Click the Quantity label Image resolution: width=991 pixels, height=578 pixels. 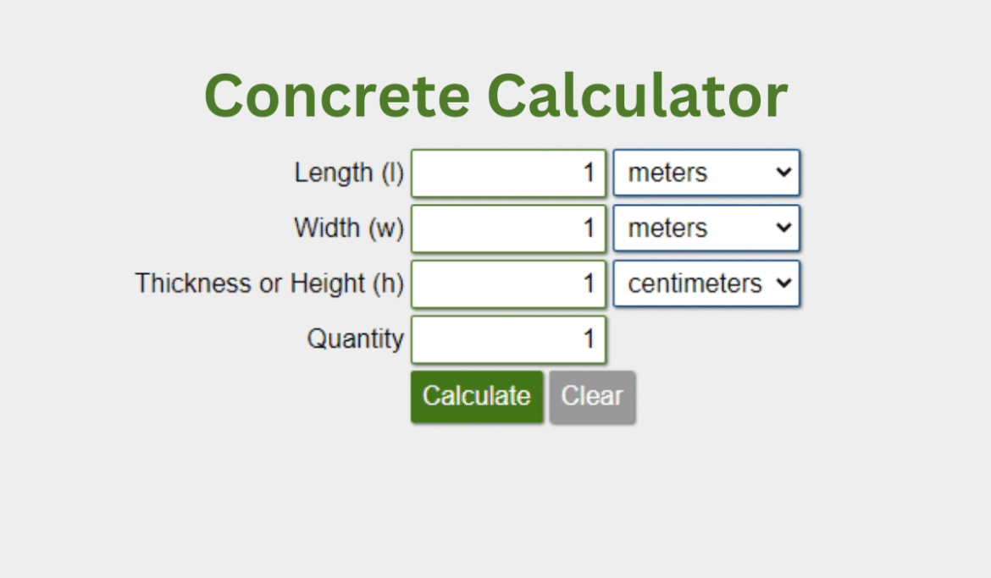point(355,339)
